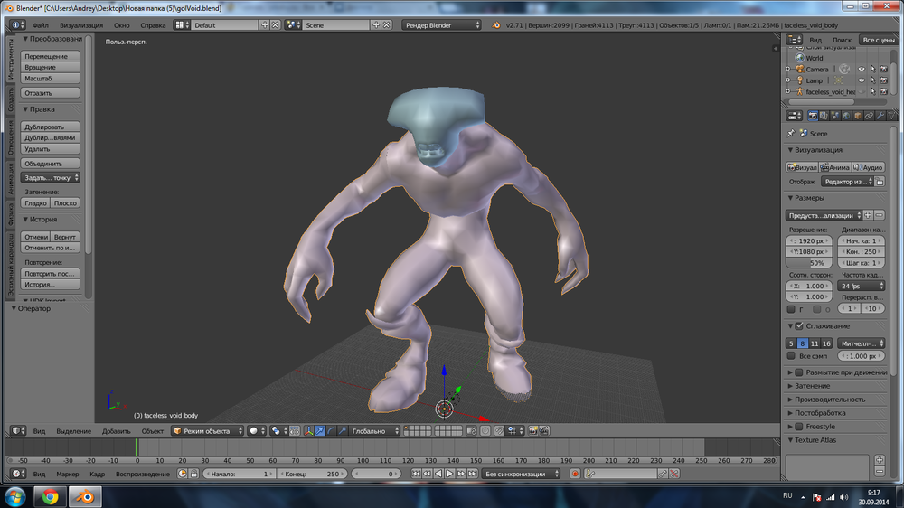
Task: Click the Объединить button
Action: pos(51,164)
